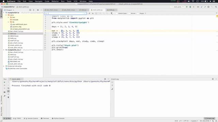Switch to the pie_chart_tut.py editor tab
The image size is (218, 122).
(x=69, y=10)
